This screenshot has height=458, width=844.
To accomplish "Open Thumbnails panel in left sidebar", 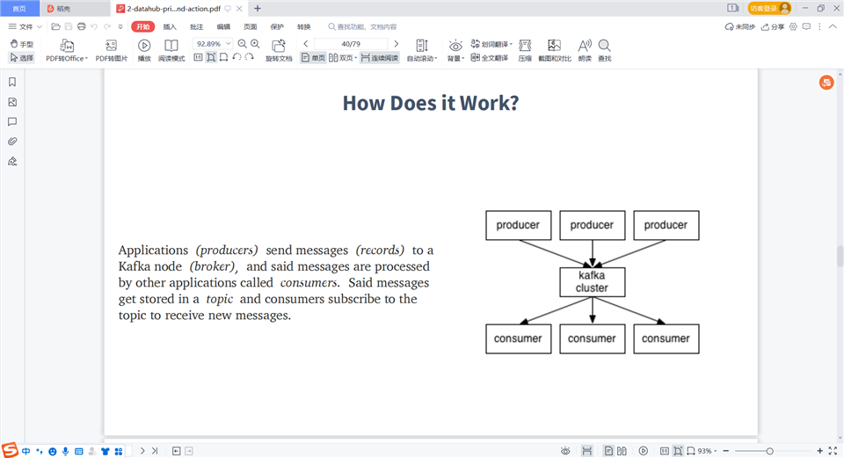I will click(12, 102).
